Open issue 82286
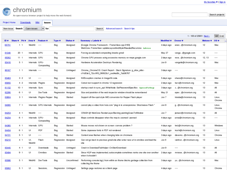 coord(8,92)
